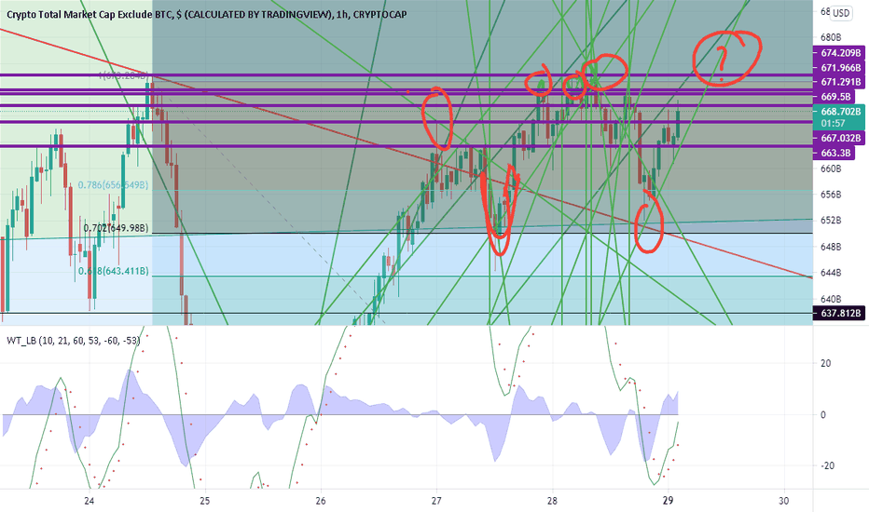Click date 24 on time axis
This screenshot has height=512, width=869.
[x=89, y=502]
